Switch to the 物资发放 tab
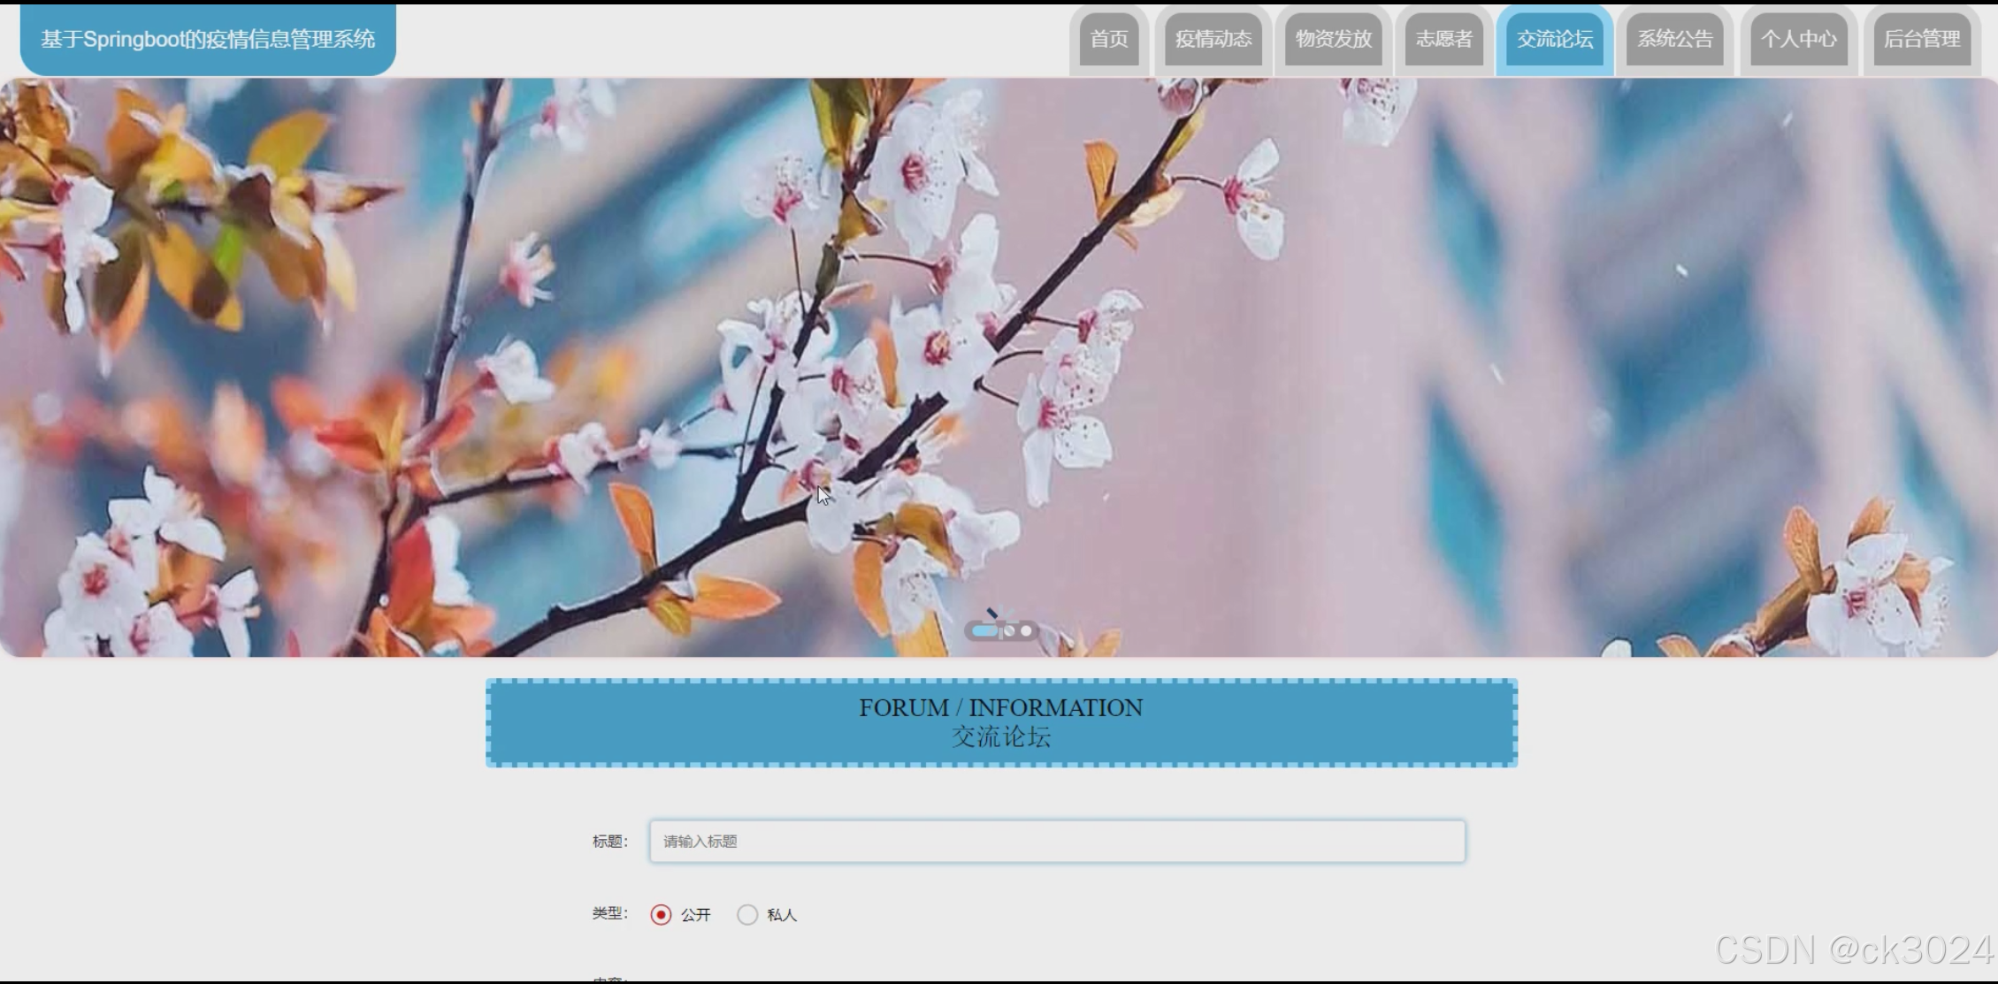This screenshot has height=984, width=1998. tap(1333, 40)
